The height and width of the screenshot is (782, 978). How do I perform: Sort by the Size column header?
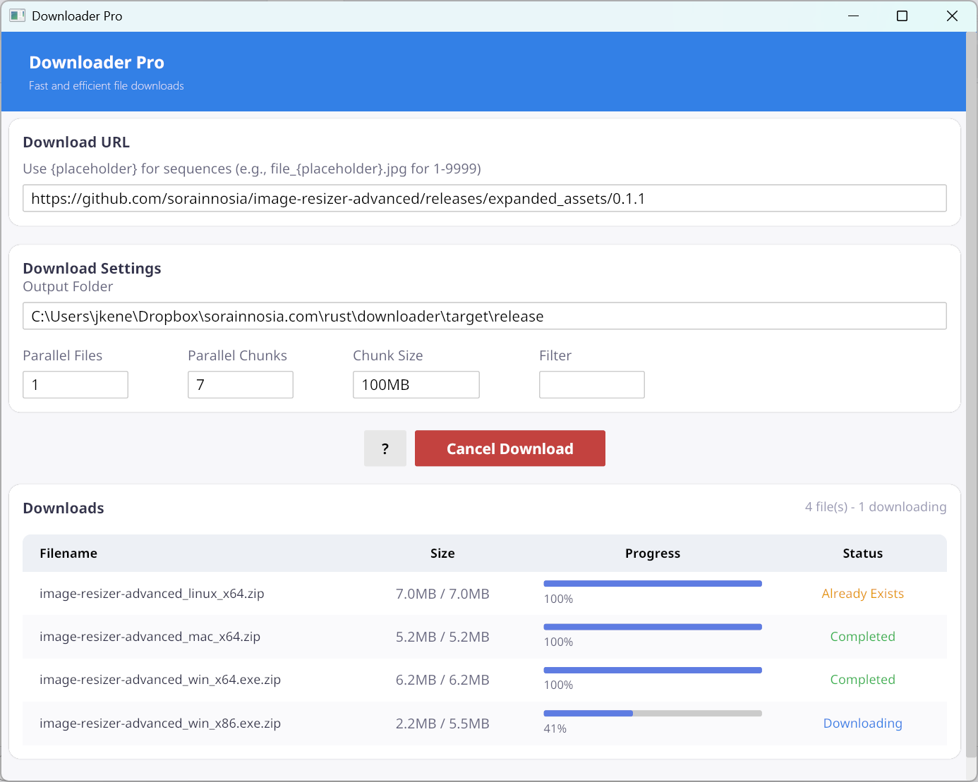tap(442, 553)
